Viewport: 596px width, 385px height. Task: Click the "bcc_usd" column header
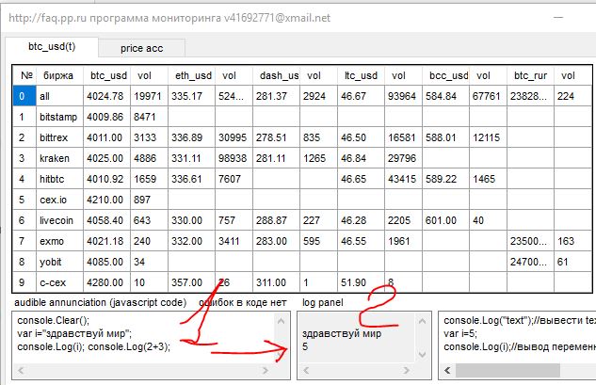tap(448, 75)
